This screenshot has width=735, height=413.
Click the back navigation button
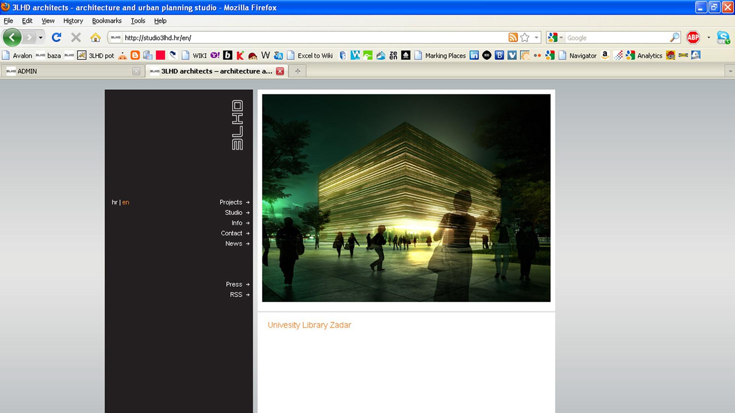pos(12,37)
